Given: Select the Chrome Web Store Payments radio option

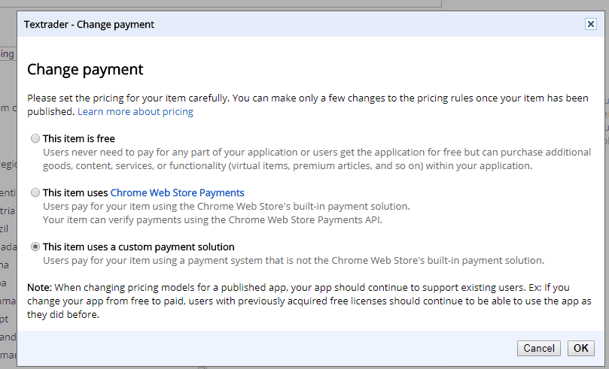Looking at the screenshot, I should pos(35,192).
